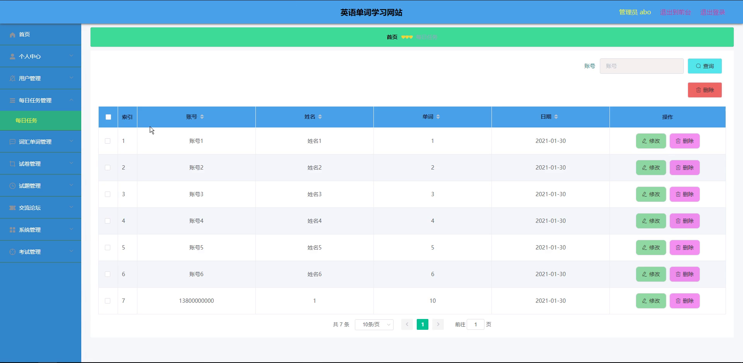Click the 共 7 条 total count text
Image resolution: width=743 pixels, height=363 pixels.
point(341,324)
